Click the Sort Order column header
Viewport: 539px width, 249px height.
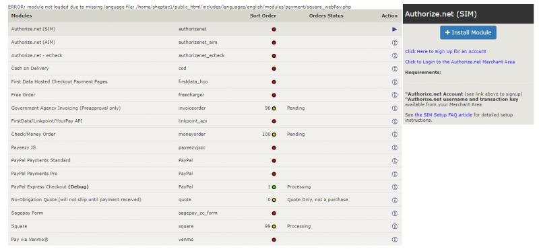(263, 15)
